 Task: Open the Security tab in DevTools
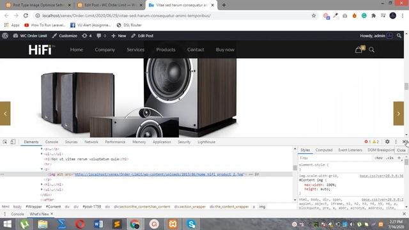coord(184,142)
